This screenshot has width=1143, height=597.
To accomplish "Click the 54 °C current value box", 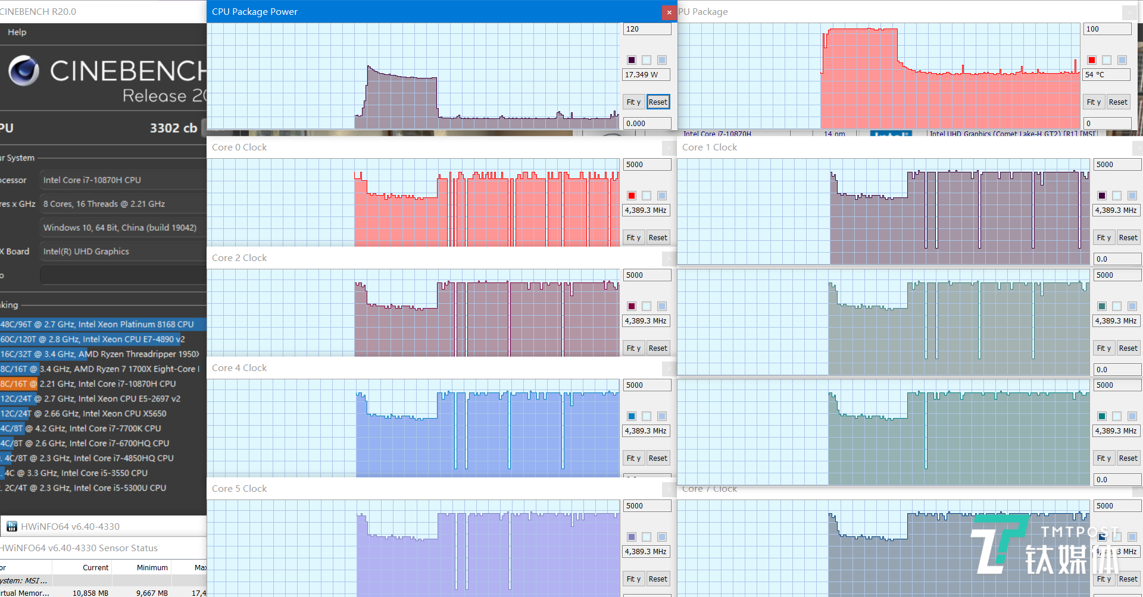I will coord(1107,75).
